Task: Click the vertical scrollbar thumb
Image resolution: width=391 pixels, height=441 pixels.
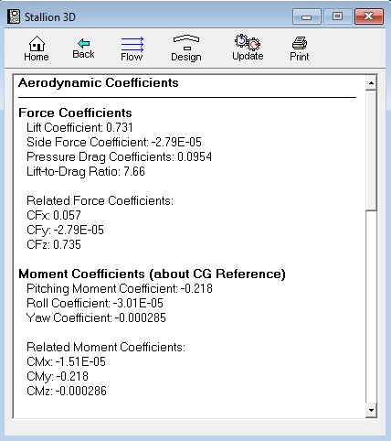Action: pos(371,150)
